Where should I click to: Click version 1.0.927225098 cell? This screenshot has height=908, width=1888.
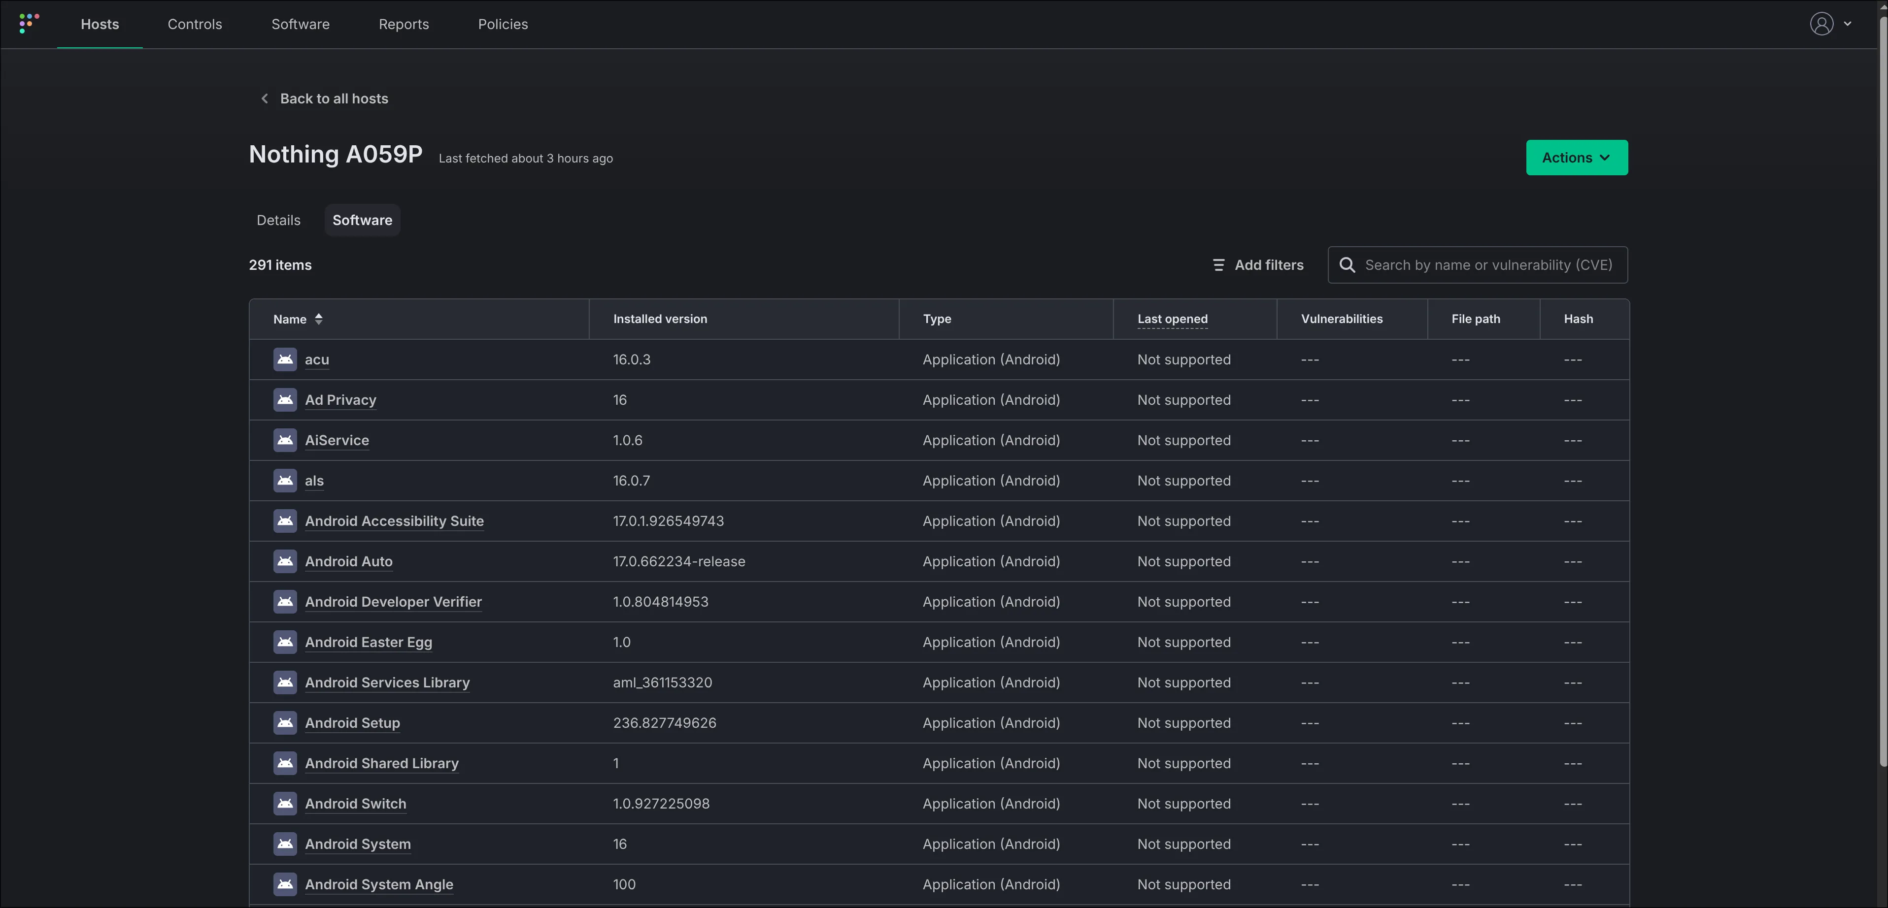(x=661, y=803)
